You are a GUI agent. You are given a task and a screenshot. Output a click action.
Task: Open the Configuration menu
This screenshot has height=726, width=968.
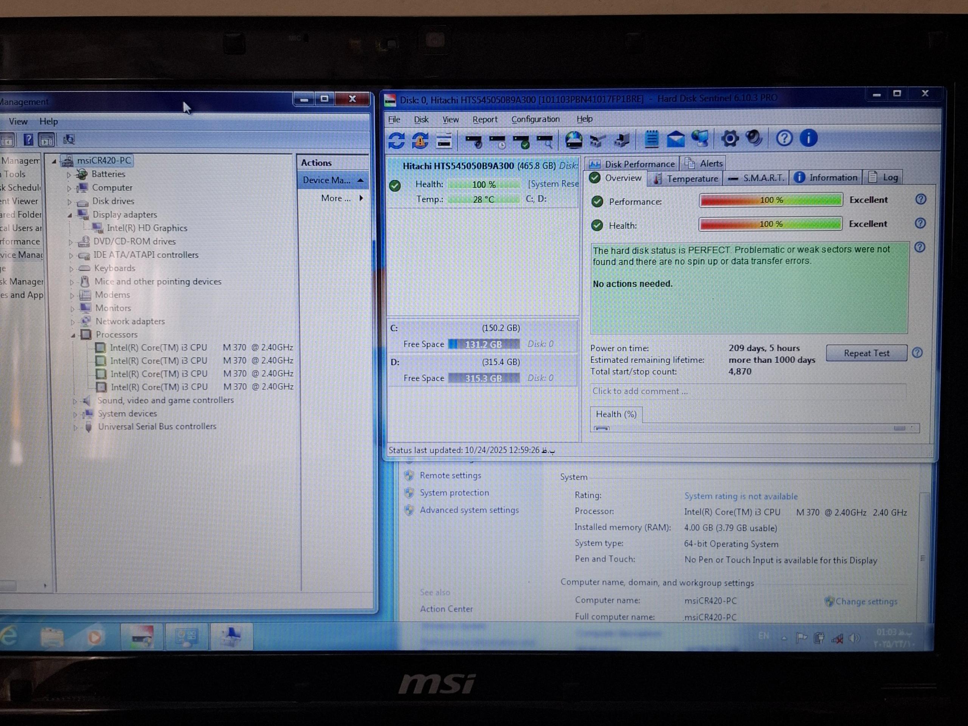(x=535, y=119)
